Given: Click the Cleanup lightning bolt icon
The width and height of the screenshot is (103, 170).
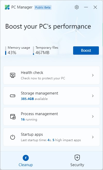Looking at the screenshot, I should 26,158.
